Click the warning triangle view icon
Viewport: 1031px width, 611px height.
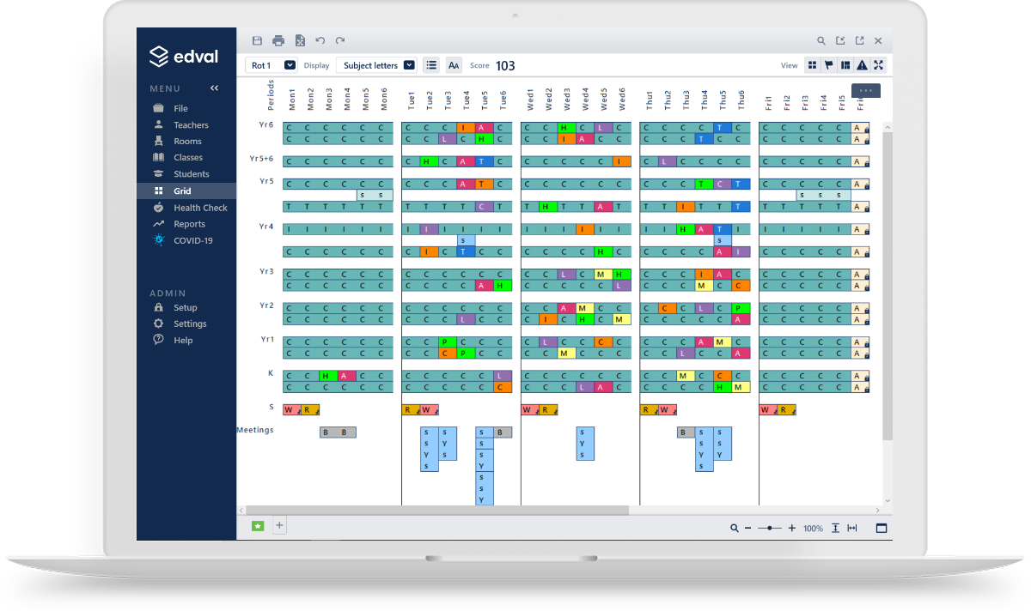(862, 65)
